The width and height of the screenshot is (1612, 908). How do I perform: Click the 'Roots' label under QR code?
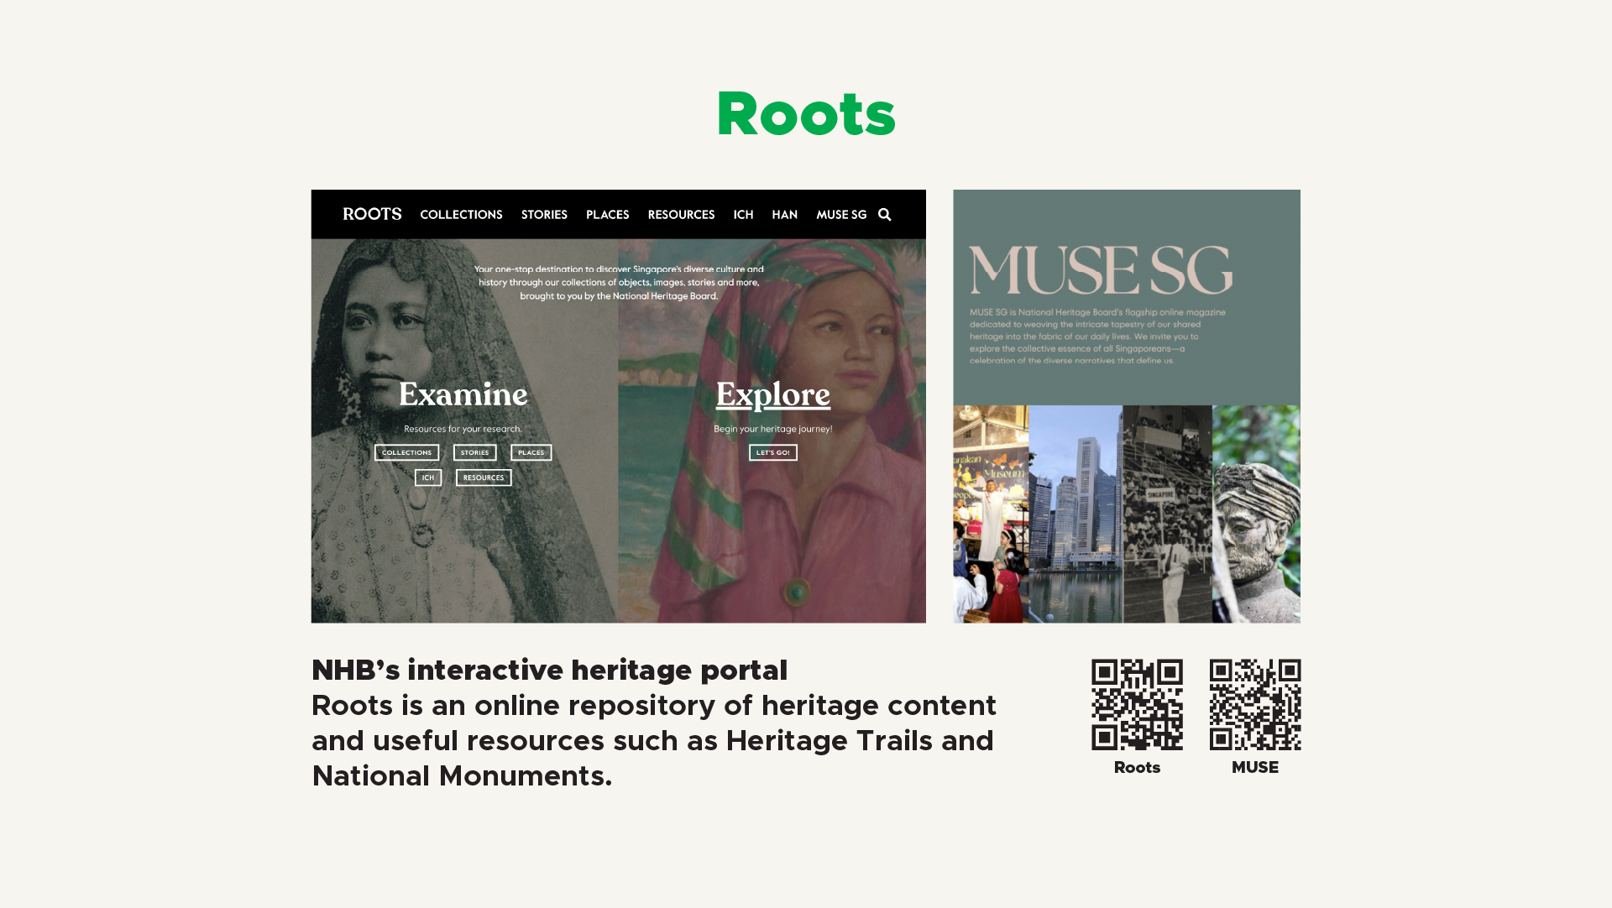pos(1137,767)
